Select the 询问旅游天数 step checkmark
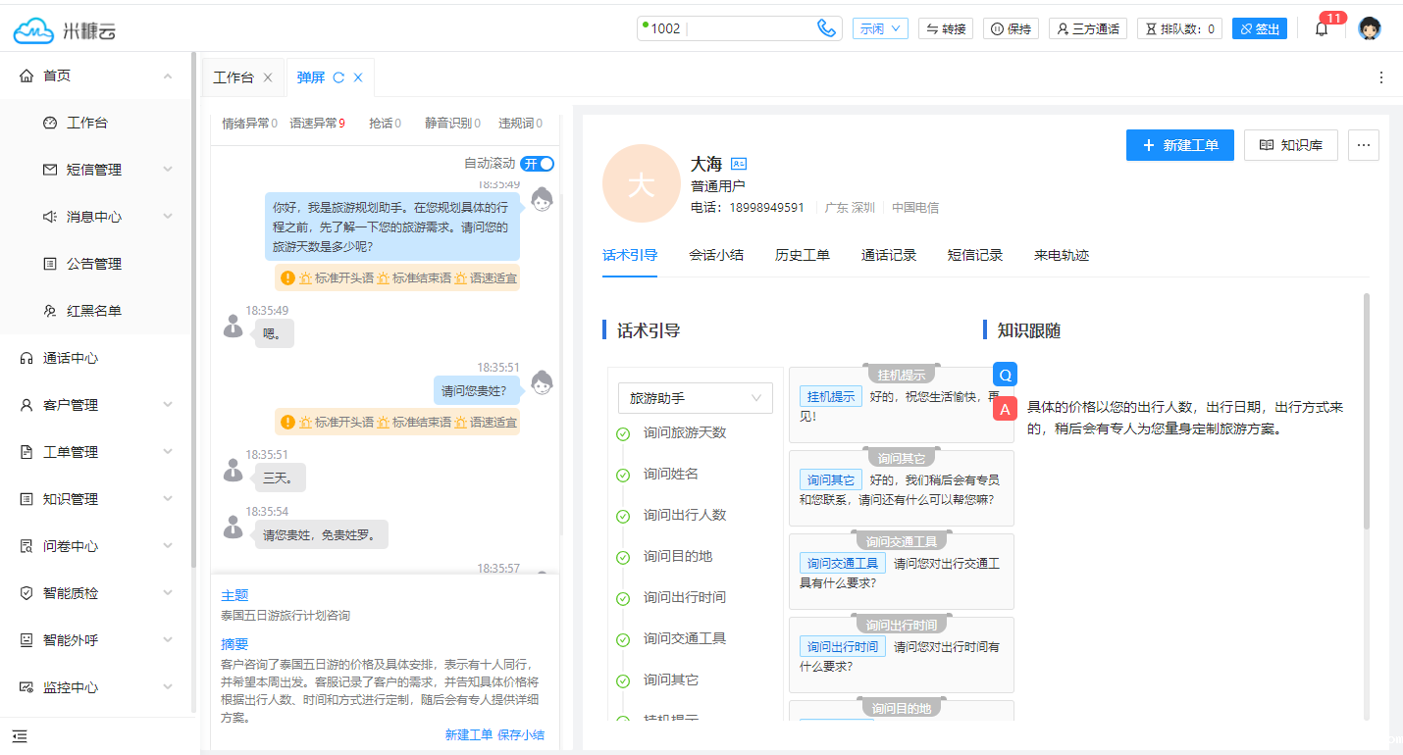Image resolution: width=1403 pixels, height=755 pixels. click(x=622, y=433)
